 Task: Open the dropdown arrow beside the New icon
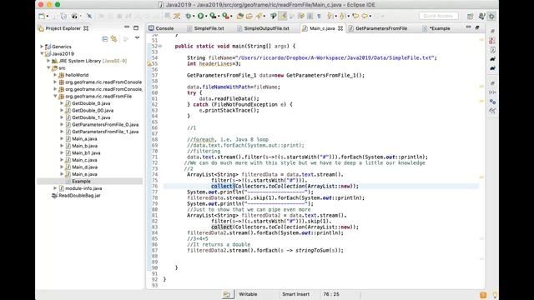tap(48, 16)
